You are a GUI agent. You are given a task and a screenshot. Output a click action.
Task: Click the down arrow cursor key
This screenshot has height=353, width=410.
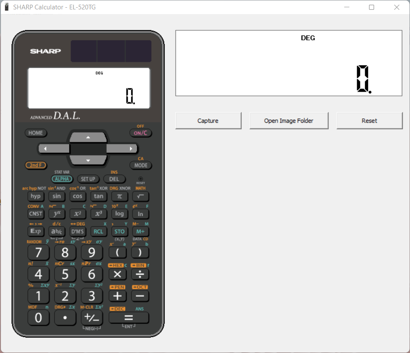coord(88,160)
